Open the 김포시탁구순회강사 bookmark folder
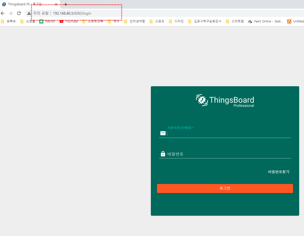304x236 pixels. point(205,21)
